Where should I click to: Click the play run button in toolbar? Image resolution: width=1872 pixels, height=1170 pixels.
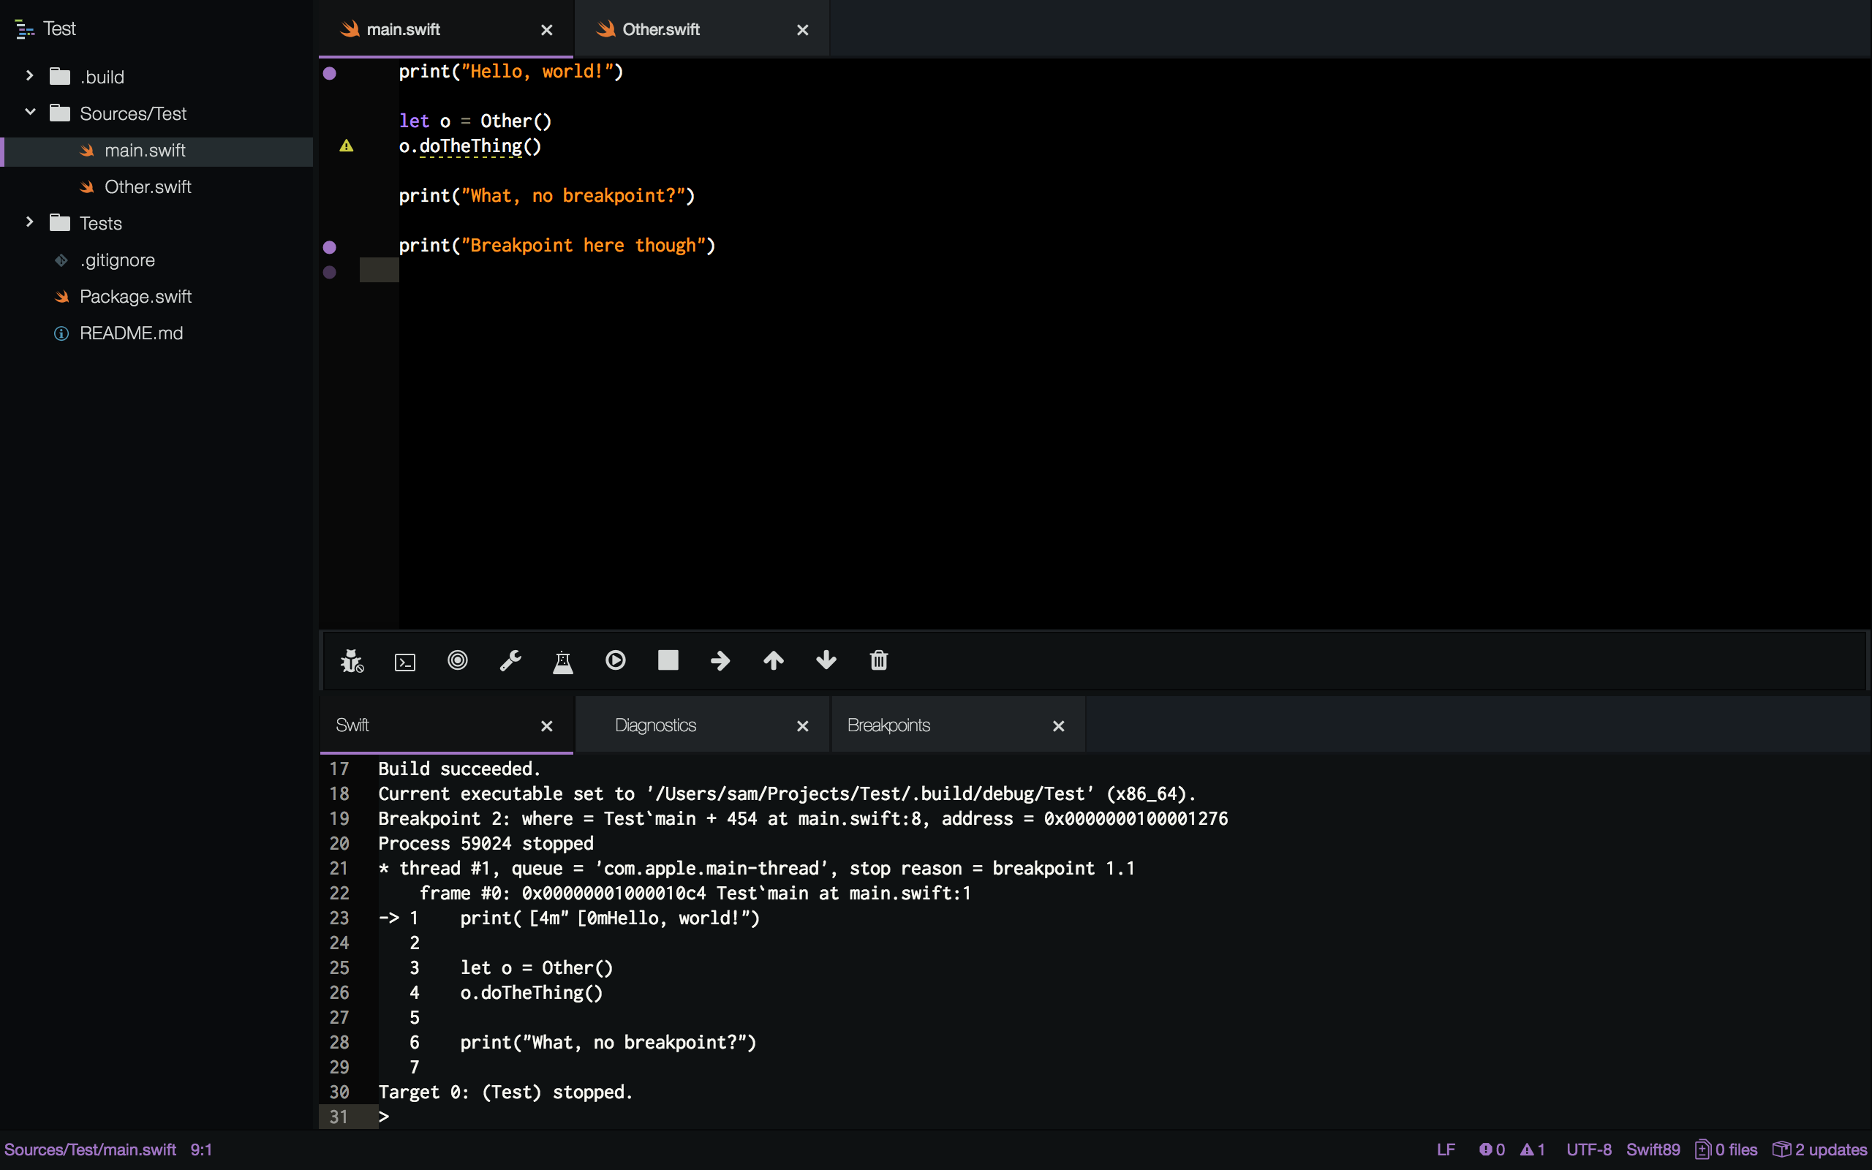coord(615,660)
